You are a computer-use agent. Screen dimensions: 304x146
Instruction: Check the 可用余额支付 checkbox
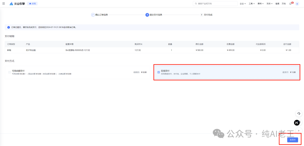[10, 72]
